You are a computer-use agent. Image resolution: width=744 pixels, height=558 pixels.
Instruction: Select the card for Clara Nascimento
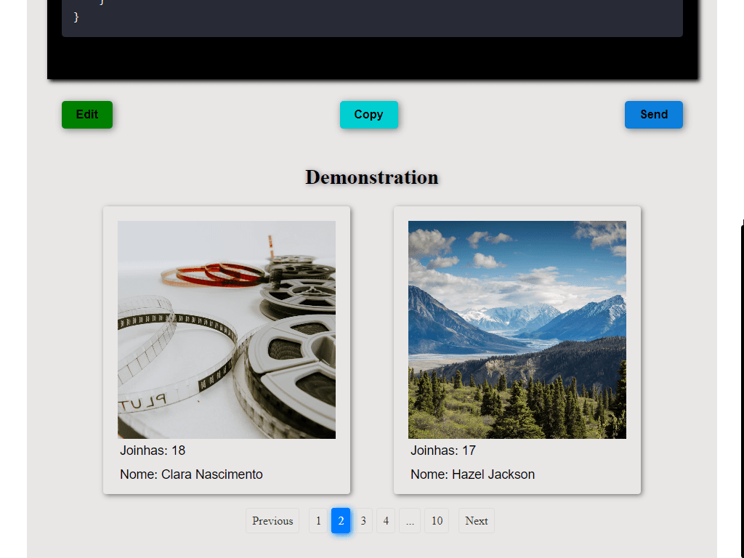click(226, 349)
